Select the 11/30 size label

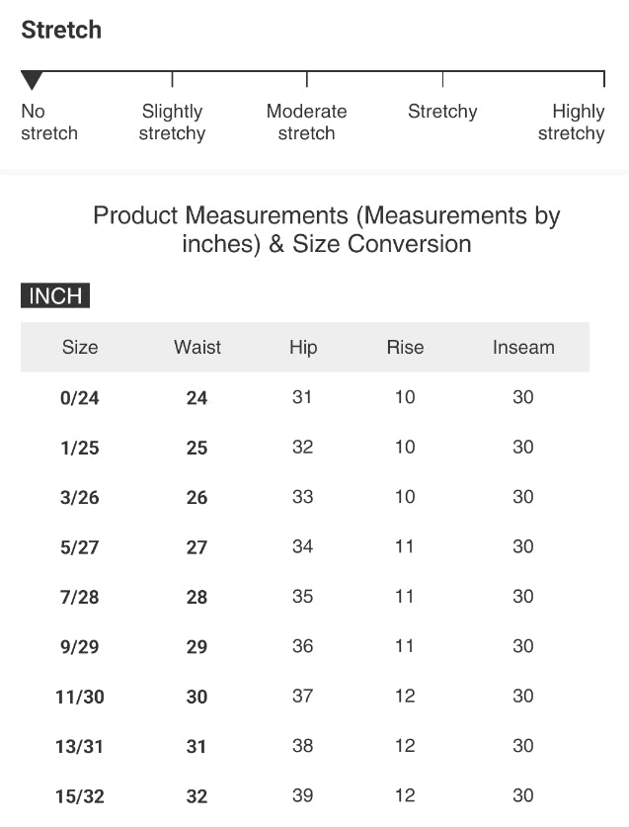[x=80, y=697]
